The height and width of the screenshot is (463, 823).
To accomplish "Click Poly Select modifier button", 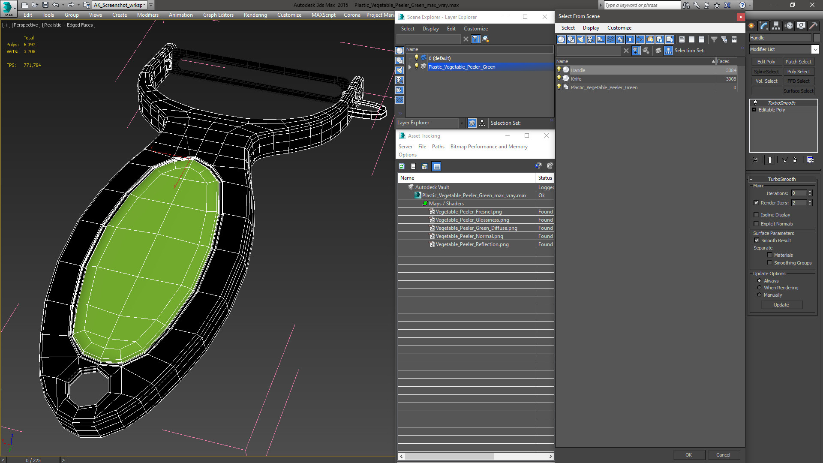I will tap(798, 72).
